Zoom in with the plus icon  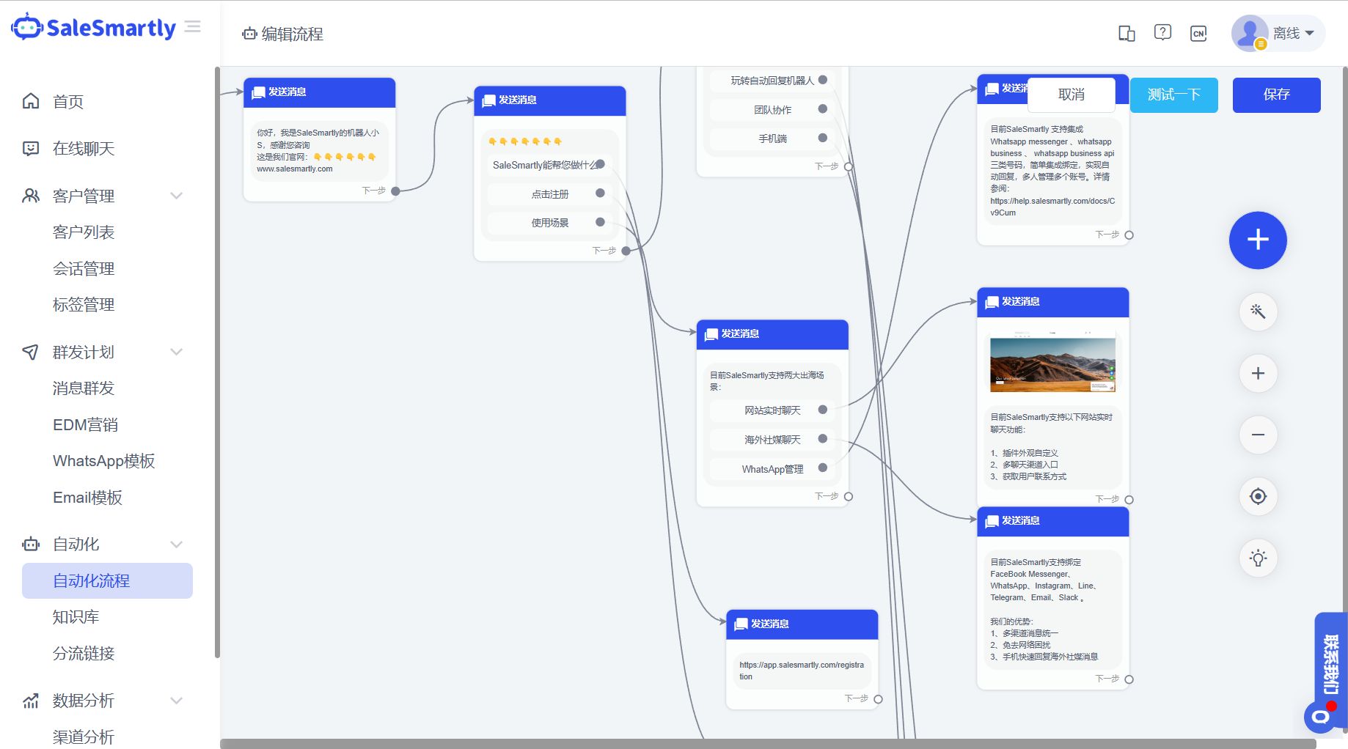[x=1258, y=373]
